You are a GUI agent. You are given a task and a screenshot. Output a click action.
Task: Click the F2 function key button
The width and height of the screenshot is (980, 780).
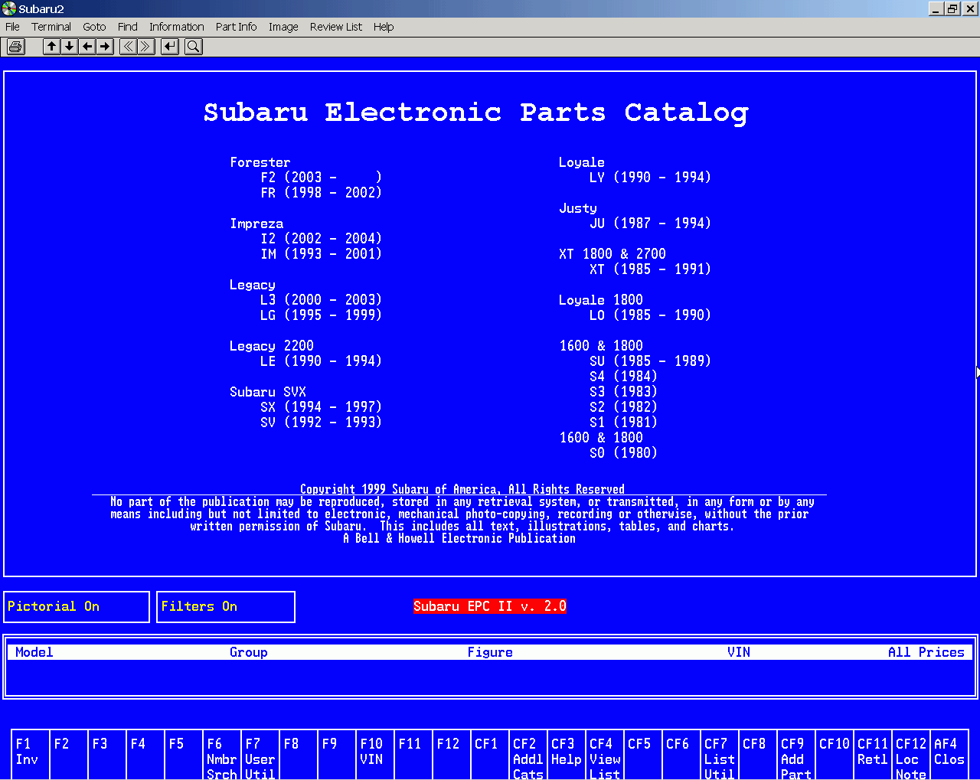(x=69, y=755)
